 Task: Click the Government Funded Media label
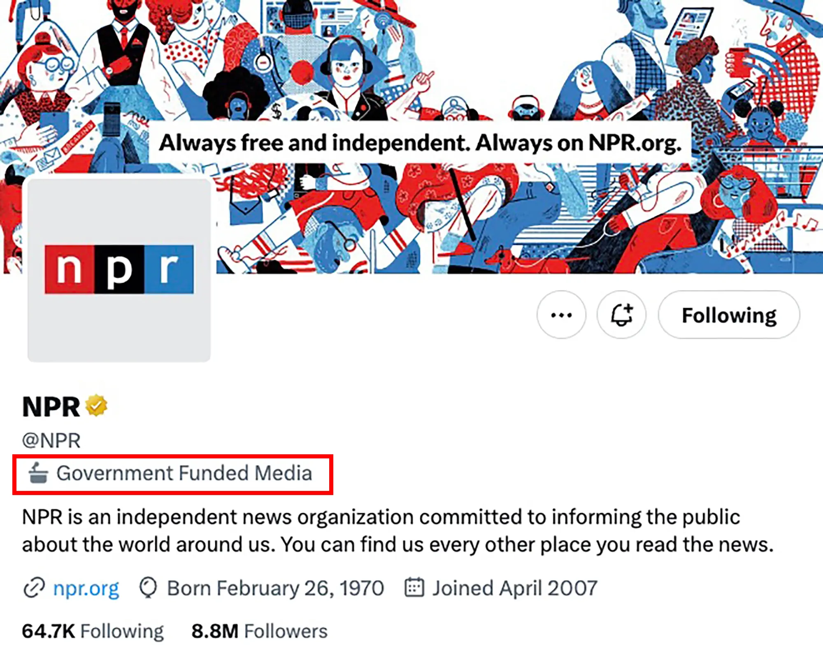184,473
